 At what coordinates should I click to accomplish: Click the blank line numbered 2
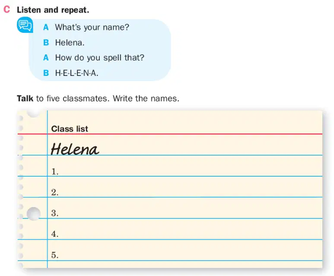pos(184,187)
